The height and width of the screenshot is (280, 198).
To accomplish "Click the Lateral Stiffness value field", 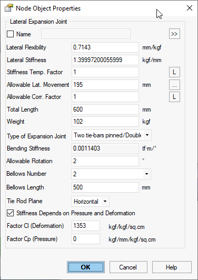I will pyautogui.click(x=105, y=60).
